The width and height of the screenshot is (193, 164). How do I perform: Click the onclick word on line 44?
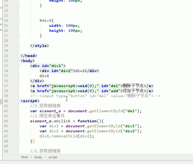(x=62, y=121)
